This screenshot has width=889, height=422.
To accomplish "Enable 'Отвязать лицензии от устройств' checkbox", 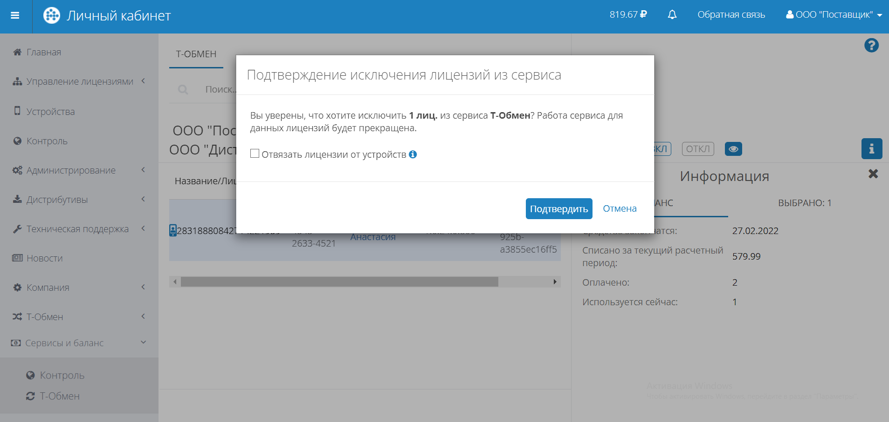I will [x=255, y=154].
